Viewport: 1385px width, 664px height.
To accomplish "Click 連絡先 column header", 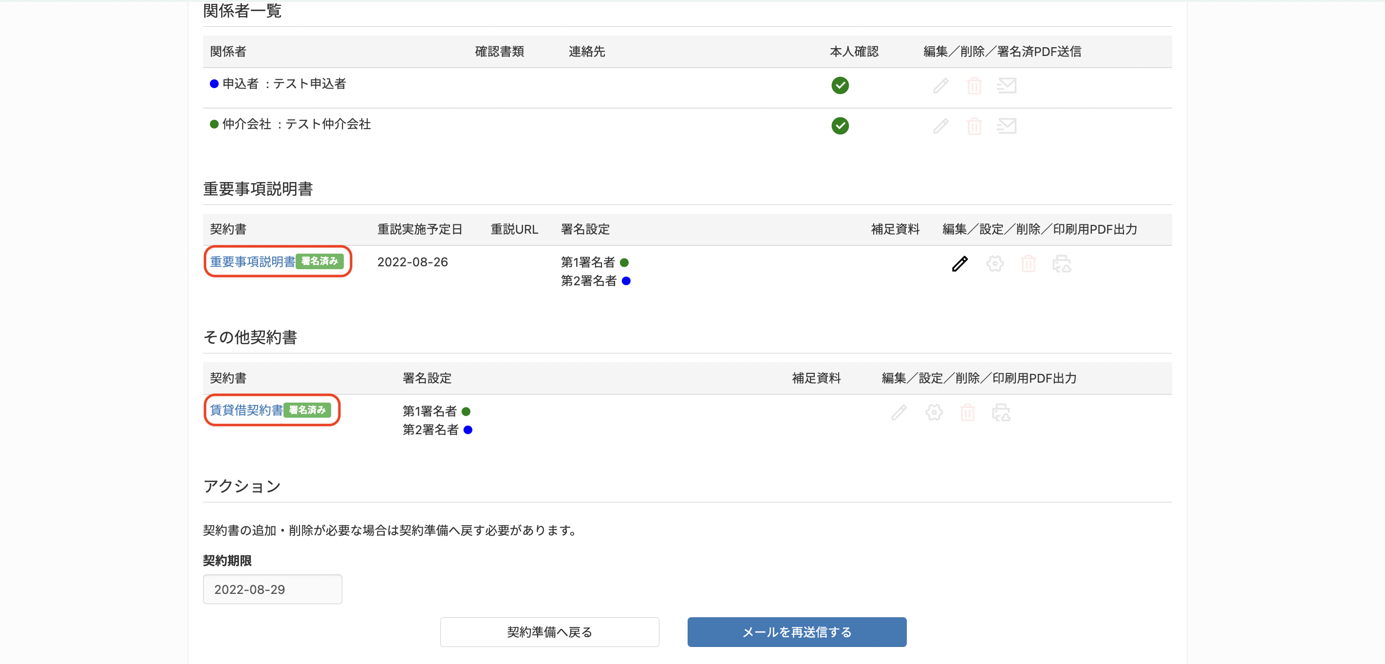I will (x=587, y=51).
